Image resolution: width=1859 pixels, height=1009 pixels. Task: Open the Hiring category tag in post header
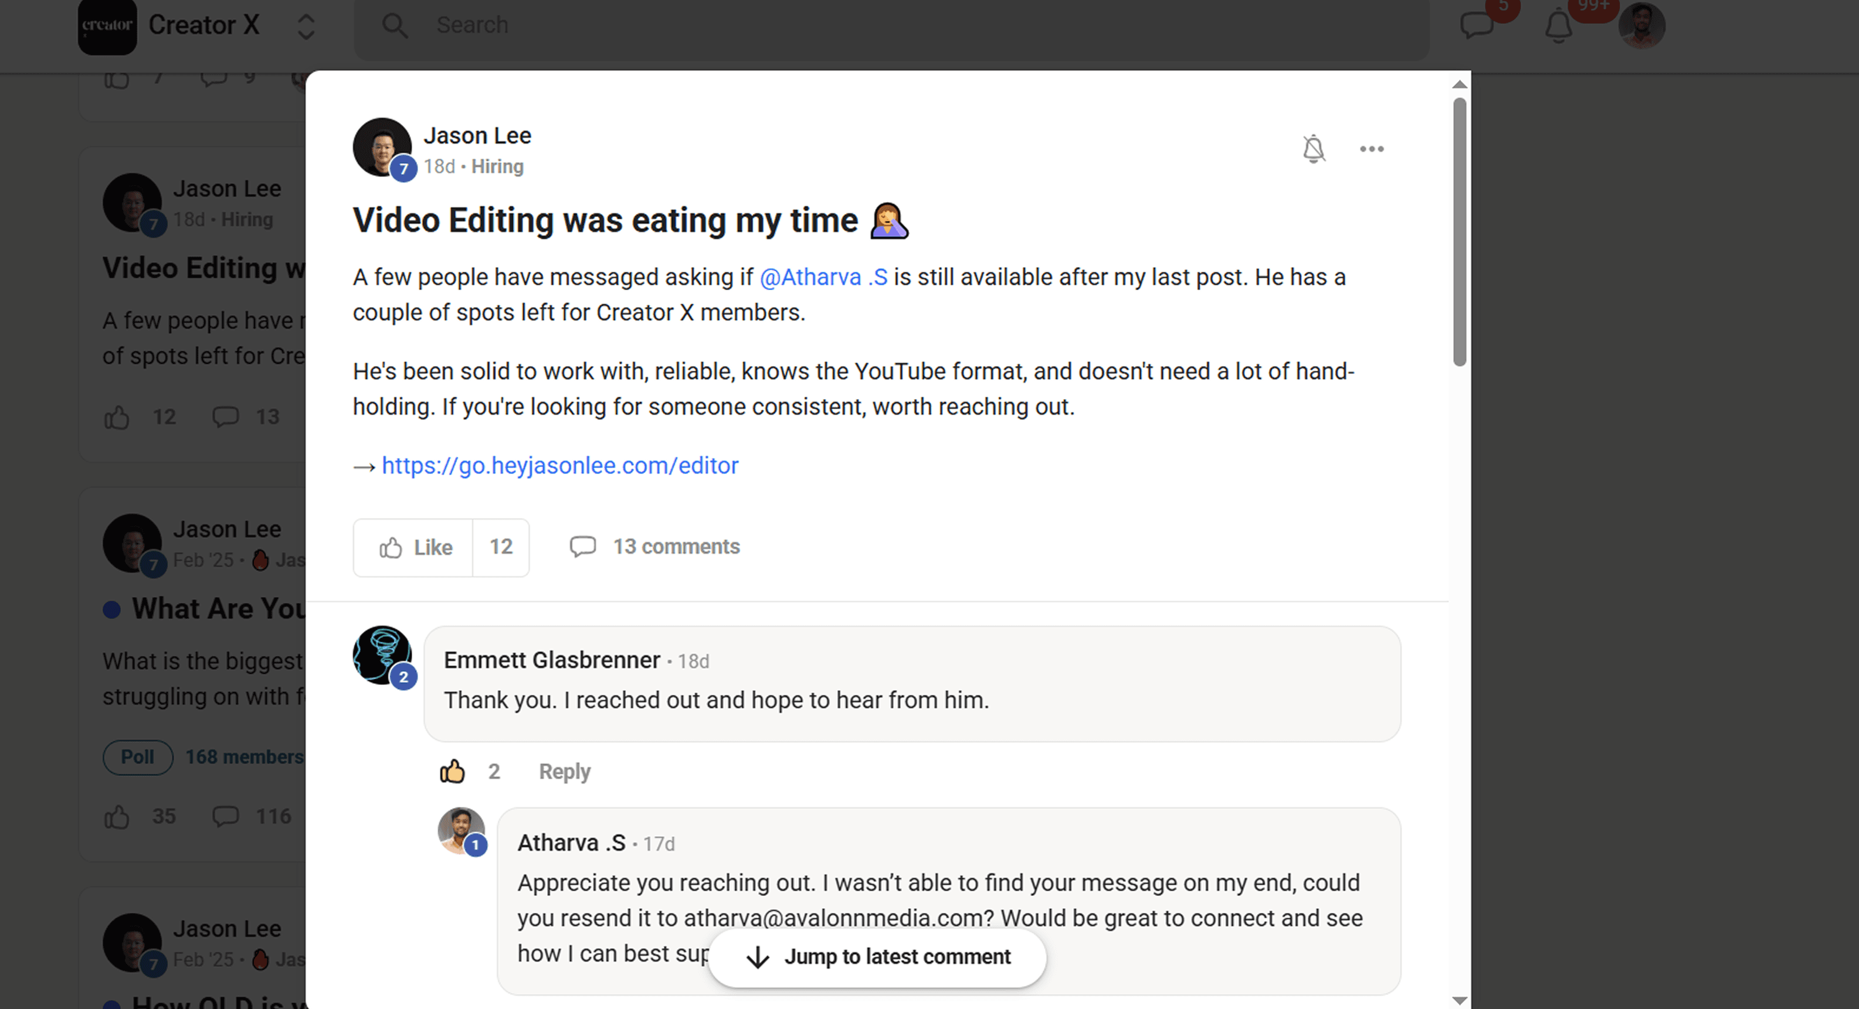click(x=497, y=166)
